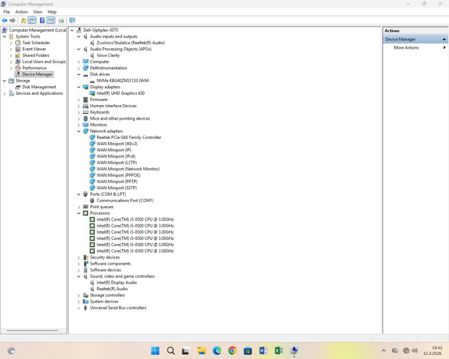449x359 pixels.
Task: Select the Performance icon in System Tools
Action: (18, 68)
